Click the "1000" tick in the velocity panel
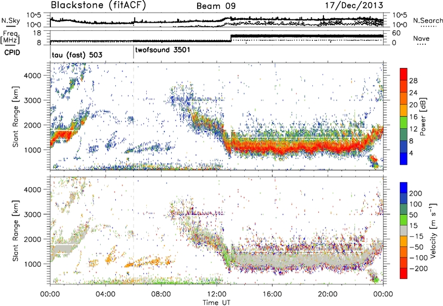The height and width of the screenshot is (306, 443). click(32, 264)
